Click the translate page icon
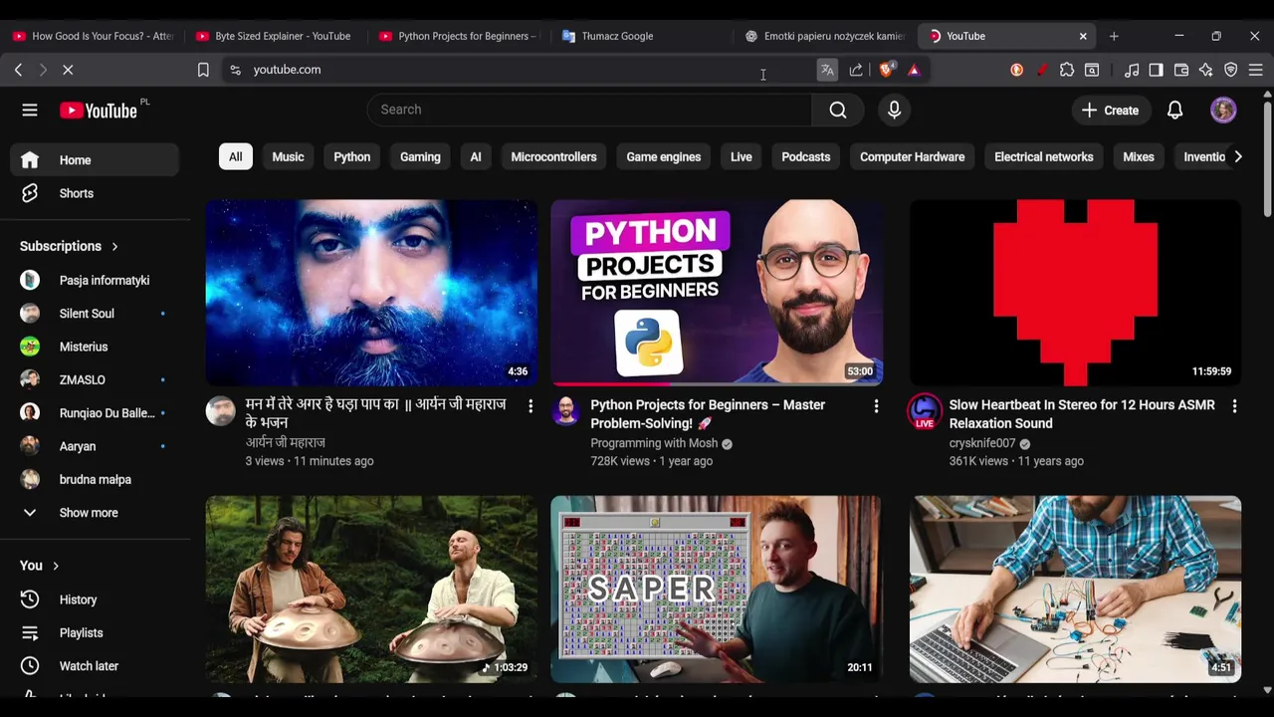The width and height of the screenshot is (1274, 717). [x=827, y=70]
